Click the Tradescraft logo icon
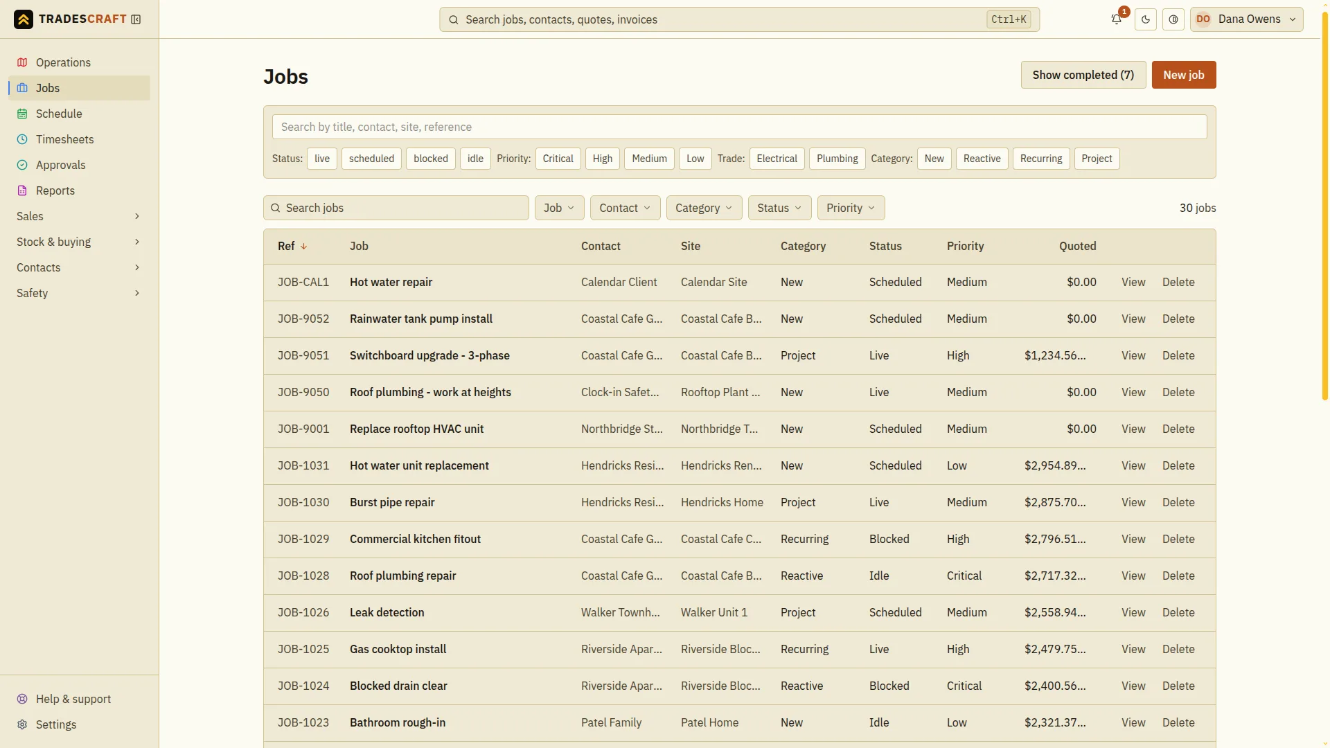The width and height of the screenshot is (1330, 748). (x=24, y=19)
